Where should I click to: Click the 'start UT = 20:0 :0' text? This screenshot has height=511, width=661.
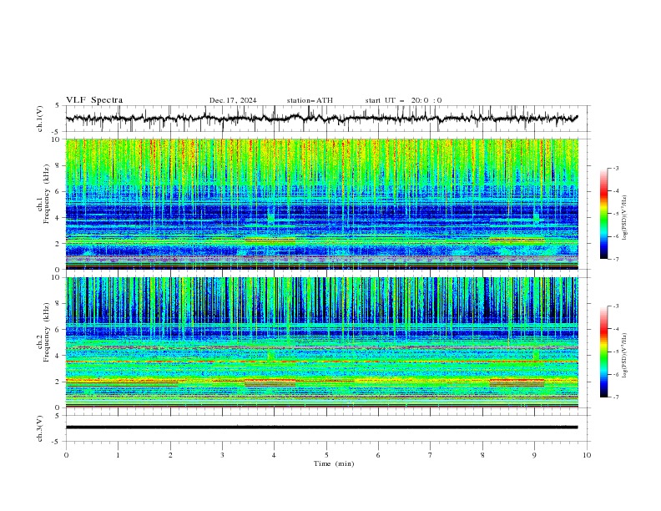pos(403,100)
